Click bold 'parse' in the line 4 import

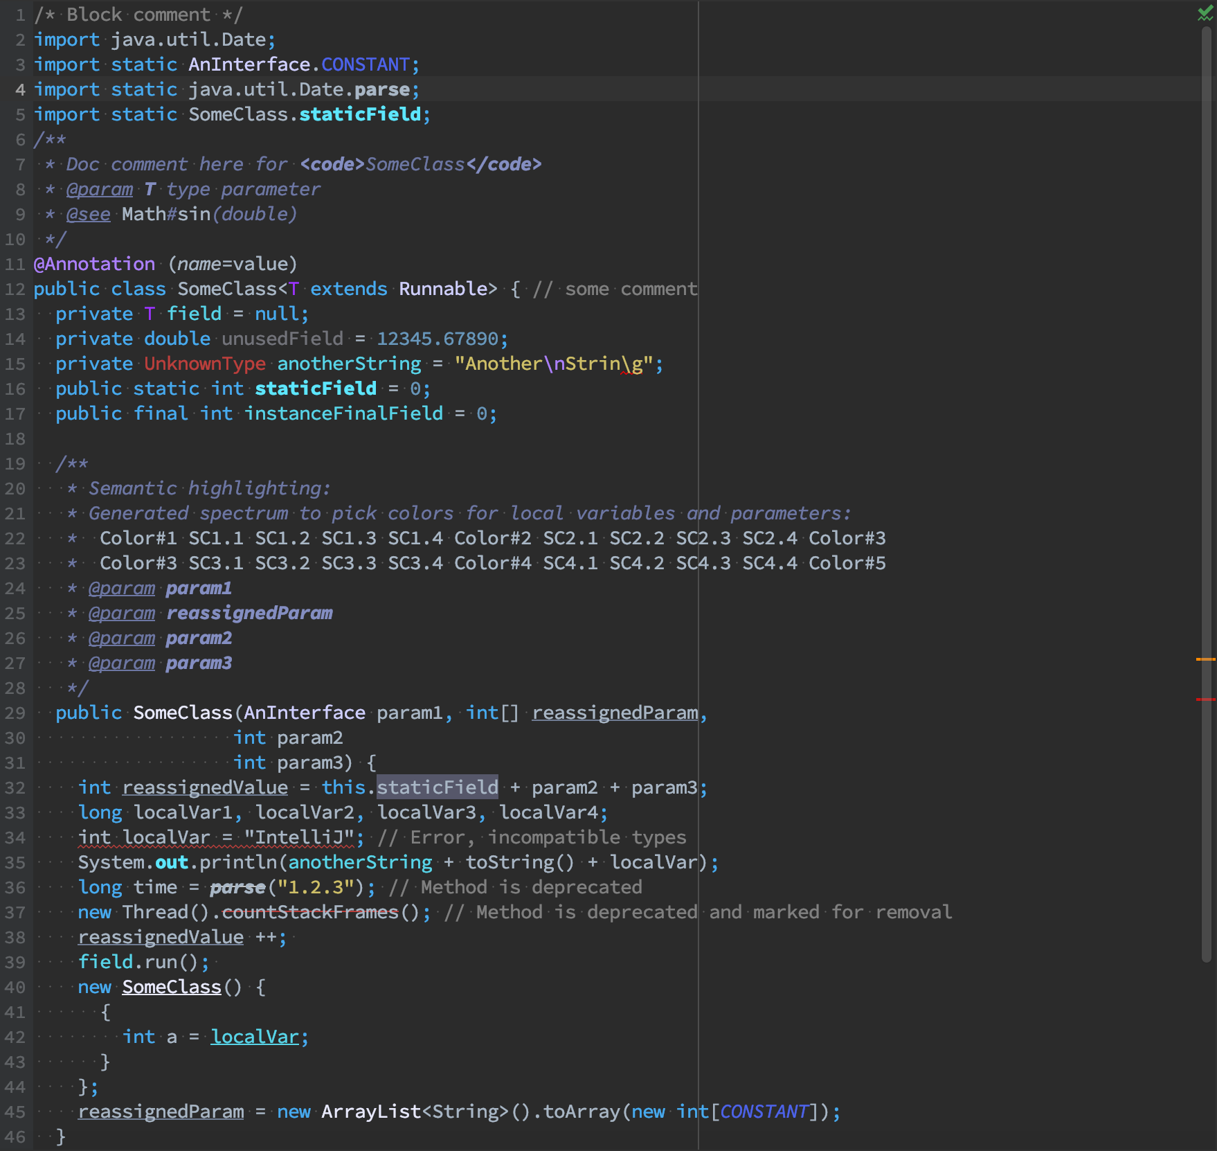pyautogui.click(x=382, y=90)
